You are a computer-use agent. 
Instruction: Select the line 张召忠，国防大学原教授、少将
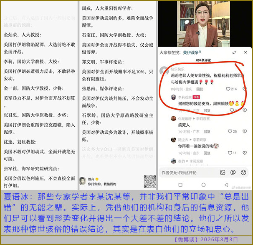[36, 115]
